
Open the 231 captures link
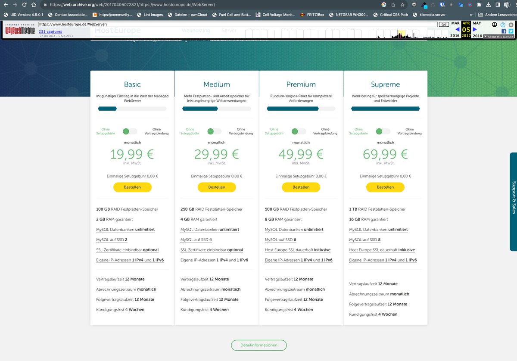pyautogui.click(x=50, y=31)
